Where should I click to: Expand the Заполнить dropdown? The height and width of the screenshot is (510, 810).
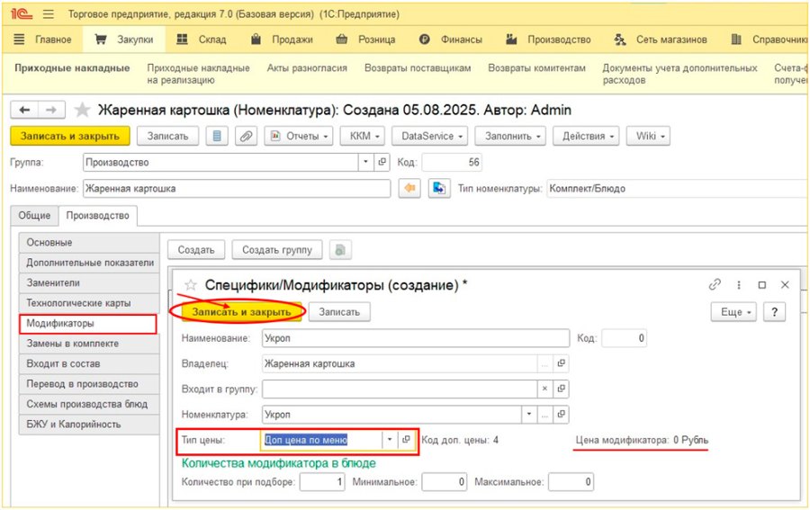pos(510,137)
